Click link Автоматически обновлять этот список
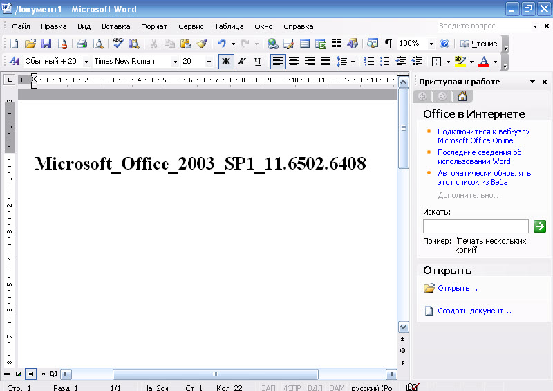Viewport: 553px width, 391px height. [485, 178]
